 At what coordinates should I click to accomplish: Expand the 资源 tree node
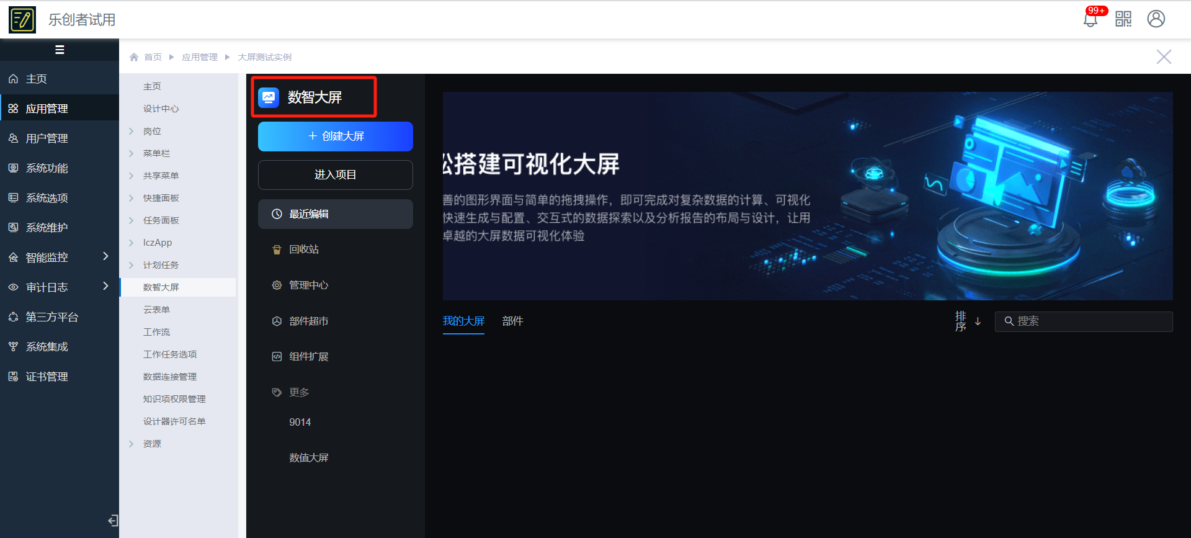pyautogui.click(x=132, y=444)
